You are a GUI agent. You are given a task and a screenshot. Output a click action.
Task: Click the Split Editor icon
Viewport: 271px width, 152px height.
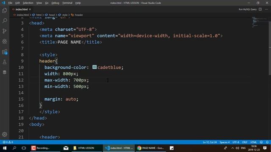260,9
